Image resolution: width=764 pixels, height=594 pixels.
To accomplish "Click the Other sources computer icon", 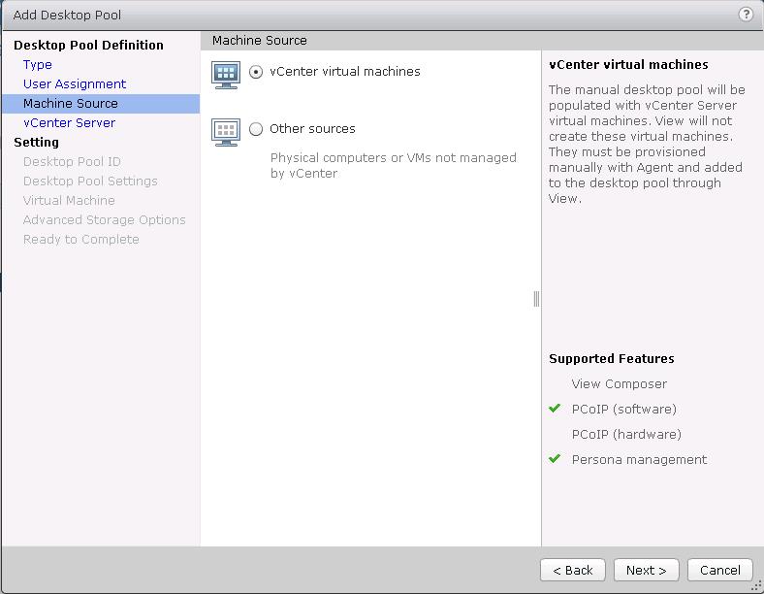I will [x=225, y=131].
